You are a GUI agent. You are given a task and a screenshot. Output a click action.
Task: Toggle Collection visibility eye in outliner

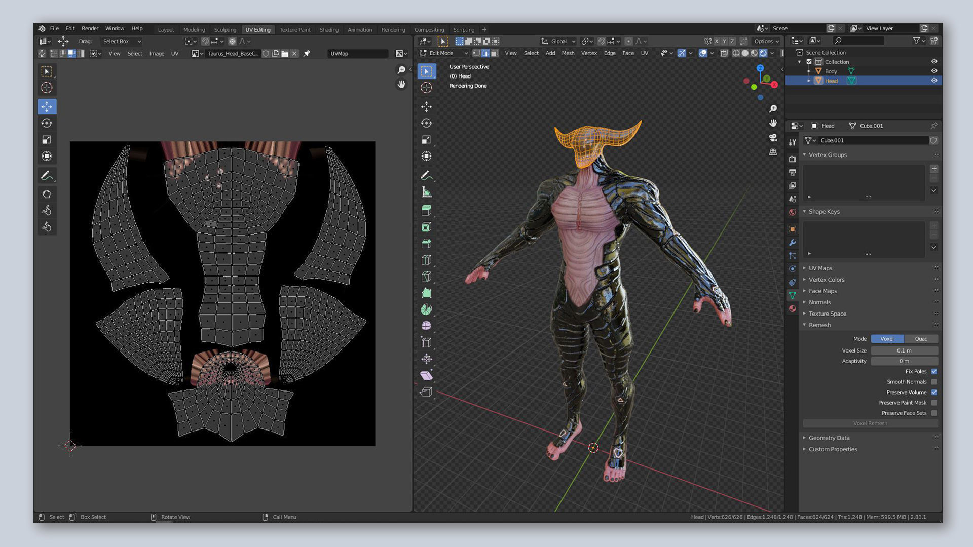click(934, 62)
